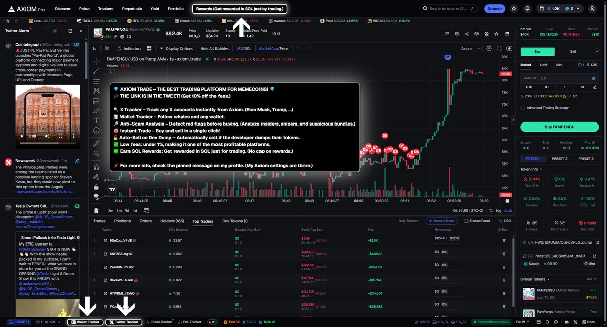
Task: Toggle Instant Trade mode
Action: point(443,221)
